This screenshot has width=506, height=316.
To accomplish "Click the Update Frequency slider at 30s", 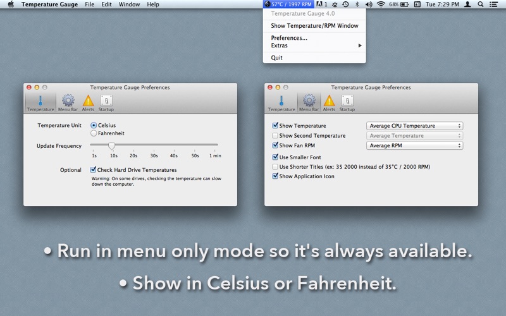I will click(x=154, y=145).
